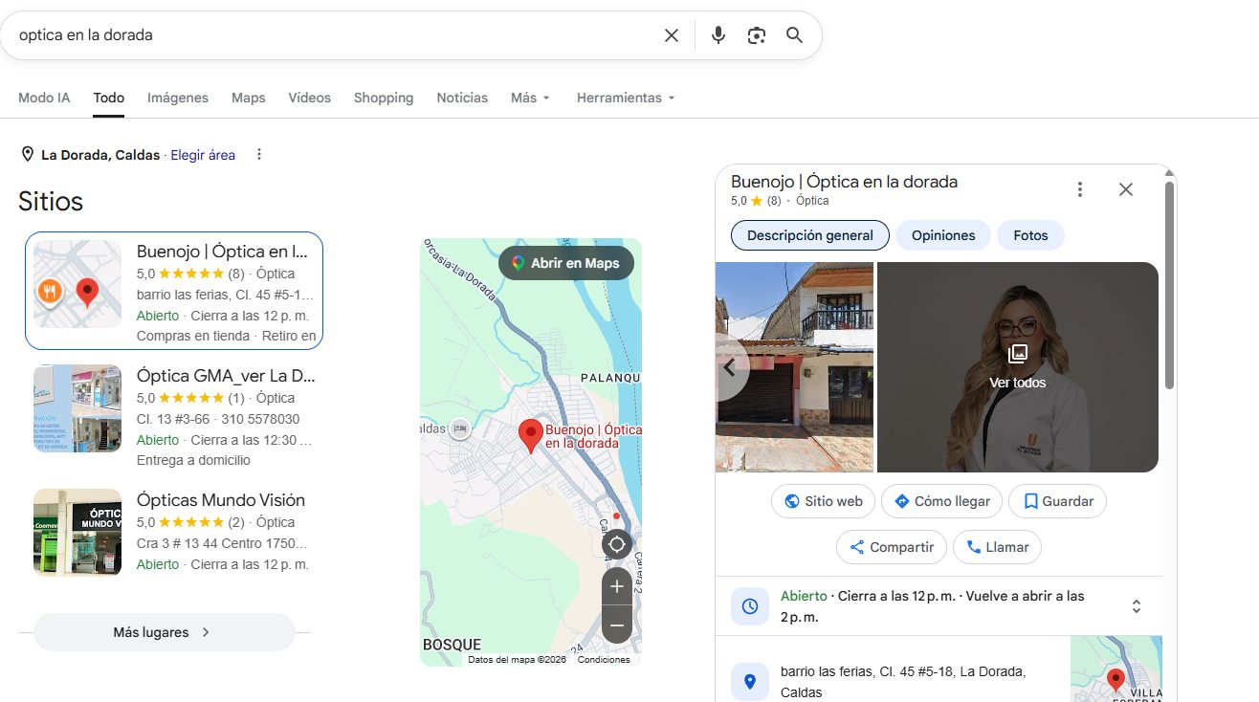This screenshot has width=1259, height=702.
Task: Click the hotel icon on the map
Action: [460, 428]
